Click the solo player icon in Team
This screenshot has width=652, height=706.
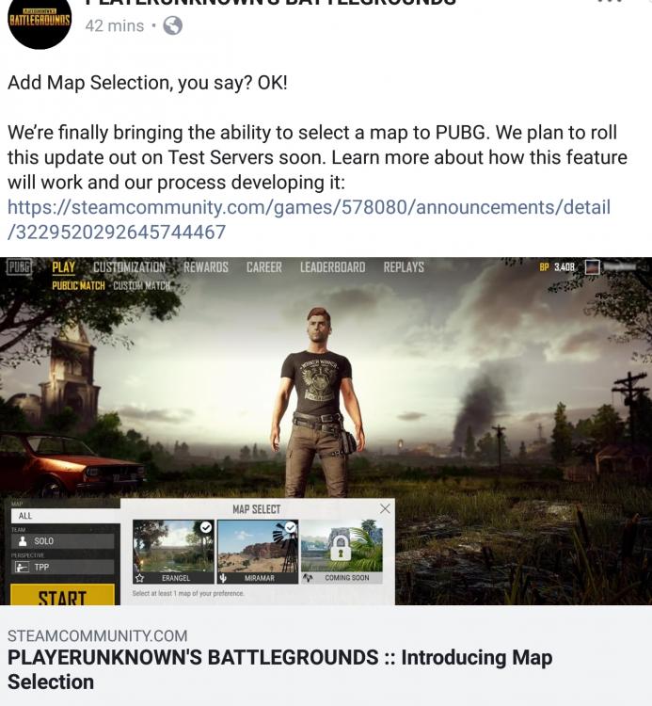pyautogui.click(x=23, y=540)
